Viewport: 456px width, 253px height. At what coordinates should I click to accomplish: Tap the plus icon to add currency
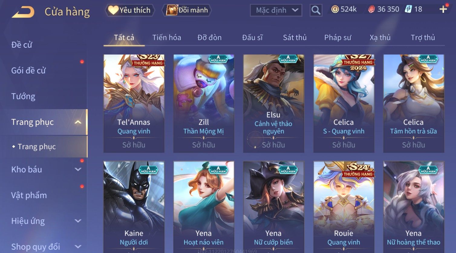pos(443,9)
